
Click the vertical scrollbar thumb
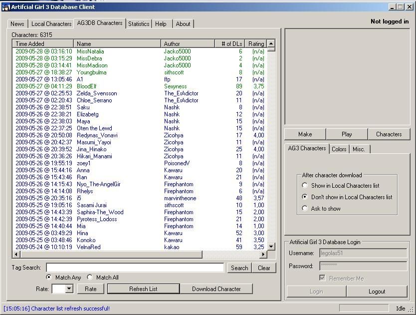point(271,49)
